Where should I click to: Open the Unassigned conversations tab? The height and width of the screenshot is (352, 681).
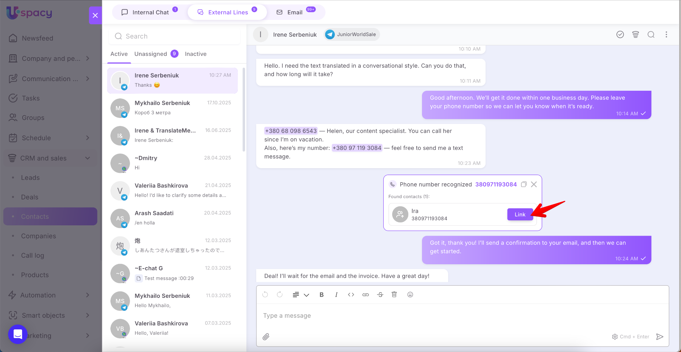[151, 54]
